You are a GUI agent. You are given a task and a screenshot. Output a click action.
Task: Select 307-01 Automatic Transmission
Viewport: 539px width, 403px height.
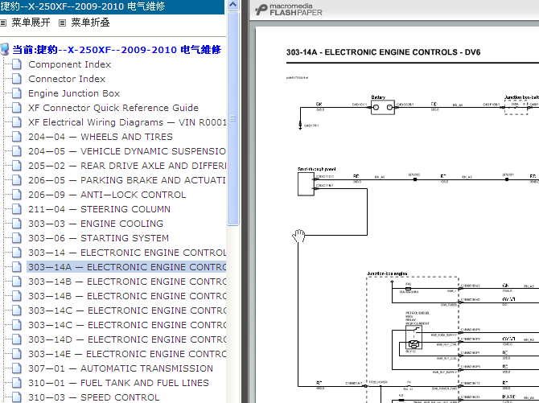[121, 368]
